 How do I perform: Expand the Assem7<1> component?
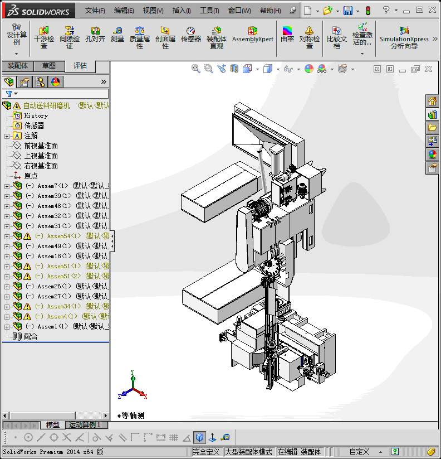(7, 186)
